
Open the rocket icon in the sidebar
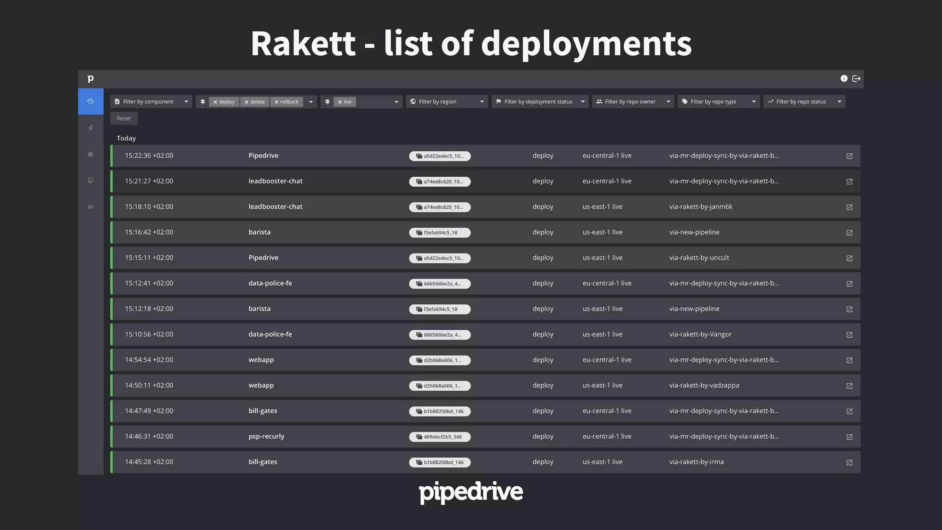pyautogui.click(x=91, y=128)
